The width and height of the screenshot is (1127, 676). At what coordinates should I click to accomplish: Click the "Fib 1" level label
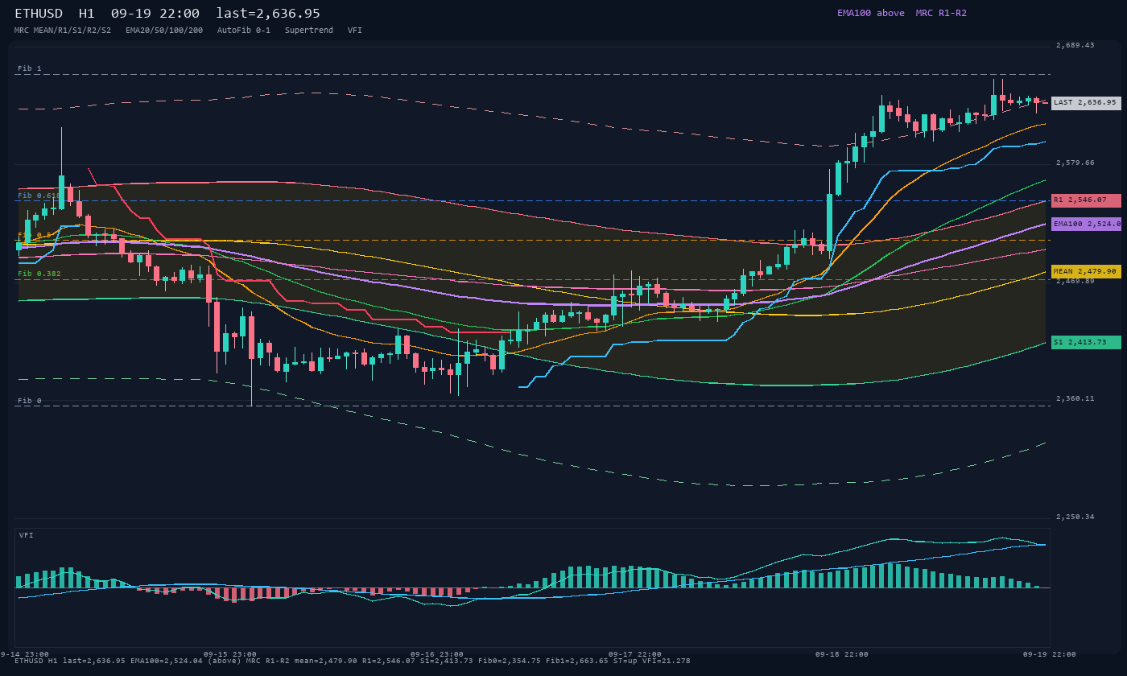pos(30,69)
